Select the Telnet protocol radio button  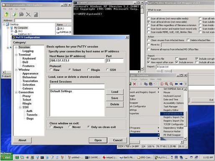[70, 70]
